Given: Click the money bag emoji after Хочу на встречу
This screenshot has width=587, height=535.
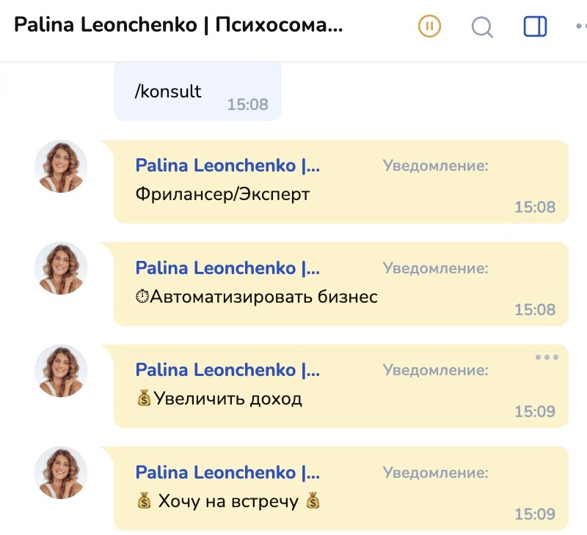Looking at the screenshot, I should 313,501.
